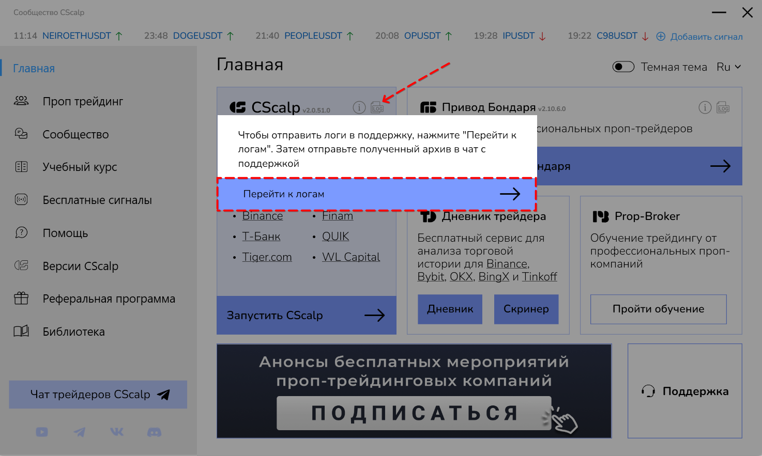The image size is (762, 456).
Task: Open the Discord server icon
Action: 154,432
